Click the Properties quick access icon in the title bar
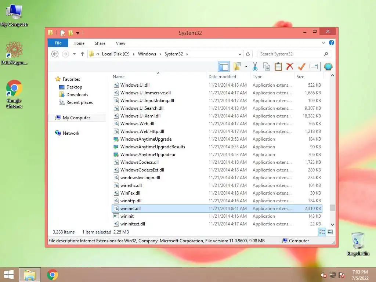 pos(62,33)
